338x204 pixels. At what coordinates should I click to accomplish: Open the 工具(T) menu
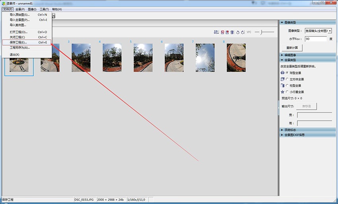[x=44, y=9]
